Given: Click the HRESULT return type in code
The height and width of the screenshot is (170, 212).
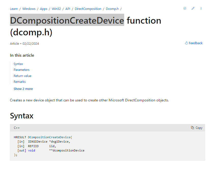Looking at the screenshot, I should coord(20,137).
